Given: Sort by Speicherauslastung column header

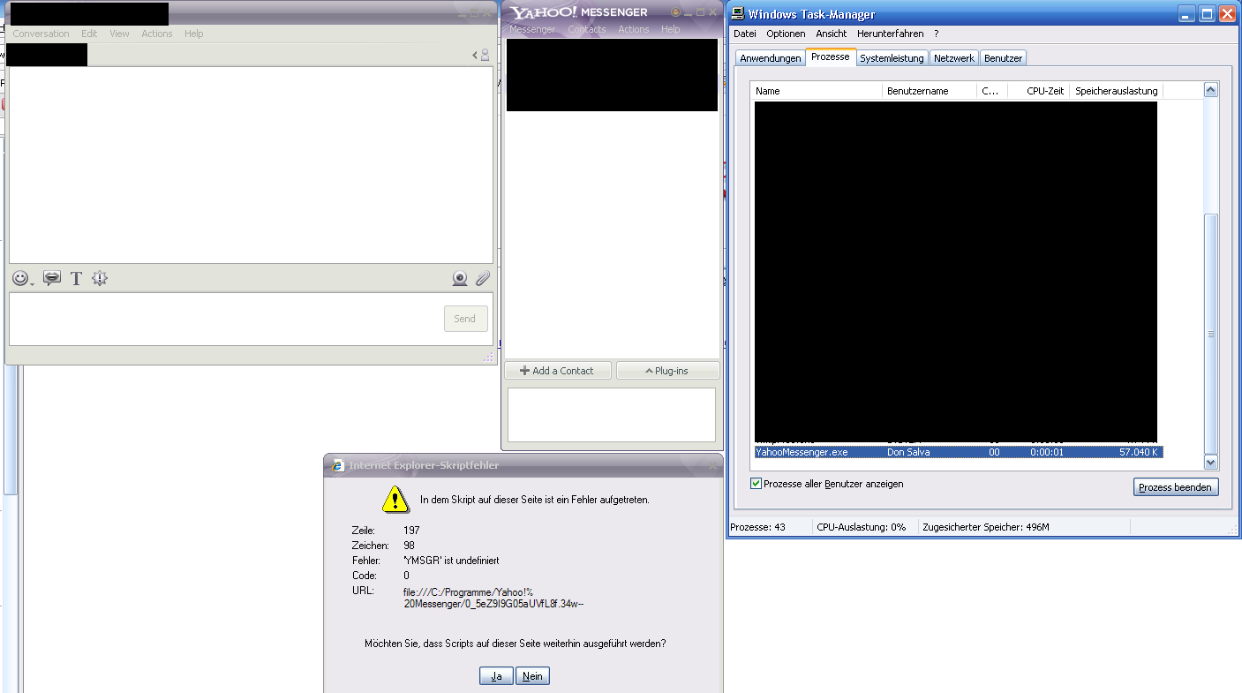Looking at the screenshot, I should (1116, 91).
